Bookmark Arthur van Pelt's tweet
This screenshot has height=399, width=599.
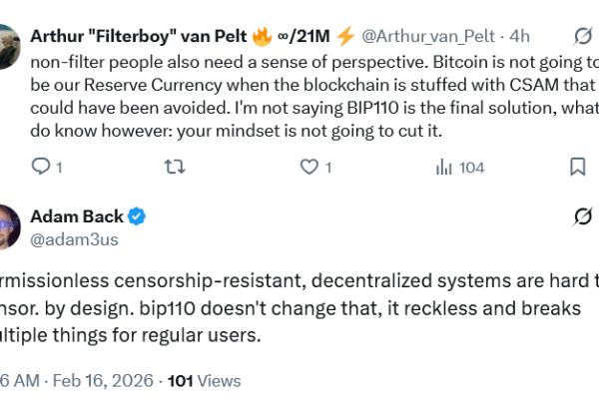(x=577, y=167)
